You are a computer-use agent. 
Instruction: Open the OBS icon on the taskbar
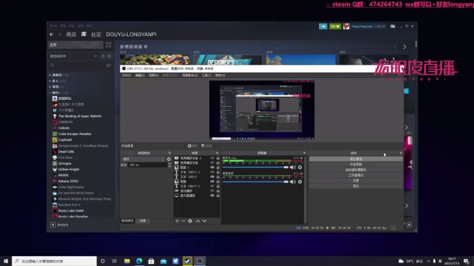click(x=200, y=261)
